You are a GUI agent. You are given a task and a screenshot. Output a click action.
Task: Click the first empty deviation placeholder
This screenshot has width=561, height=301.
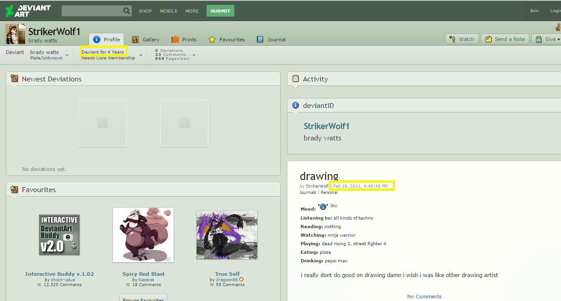click(102, 123)
